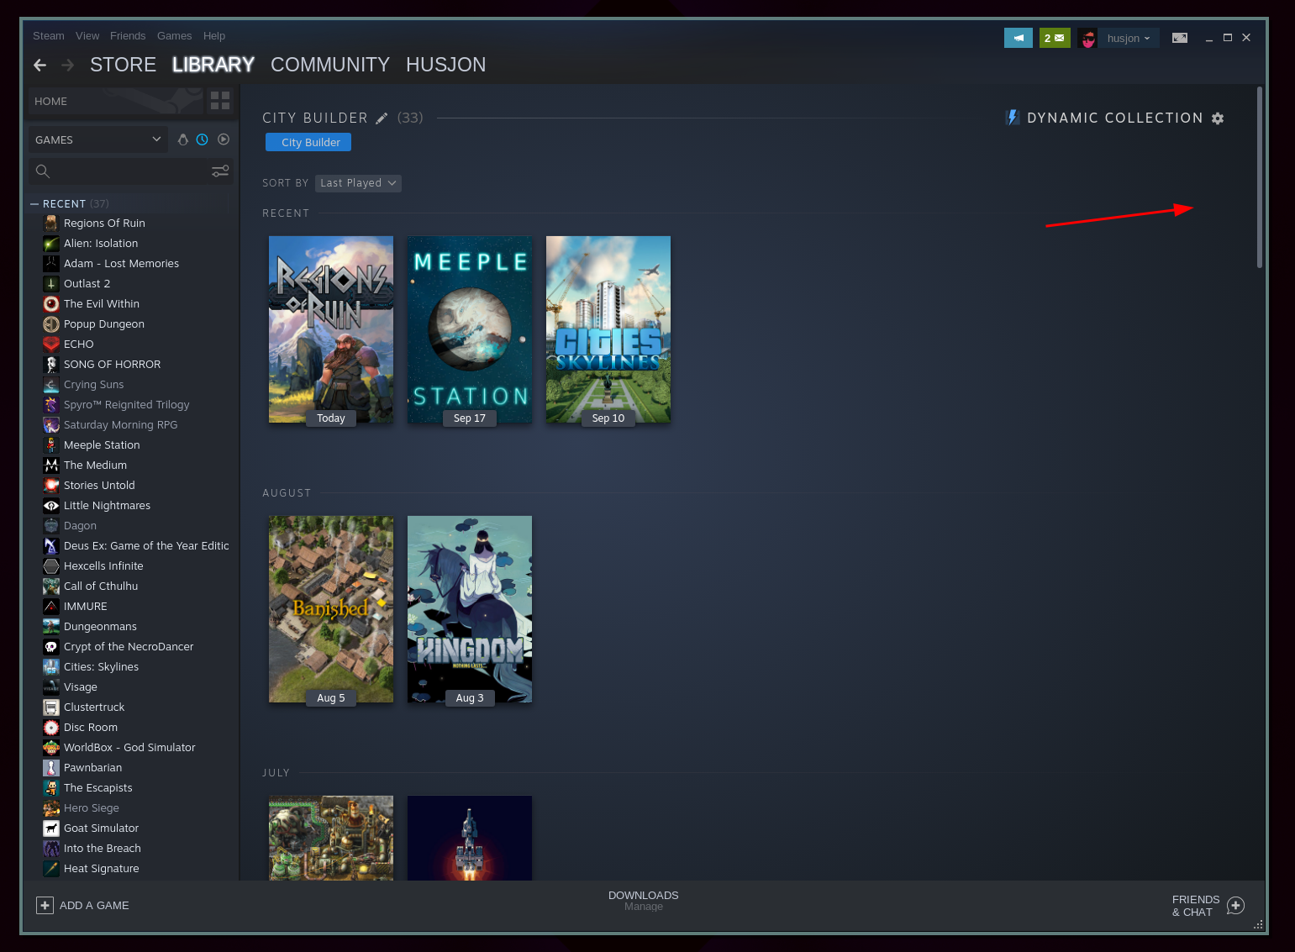Open the GAMES category dropdown
The image size is (1295, 952).
point(97,139)
